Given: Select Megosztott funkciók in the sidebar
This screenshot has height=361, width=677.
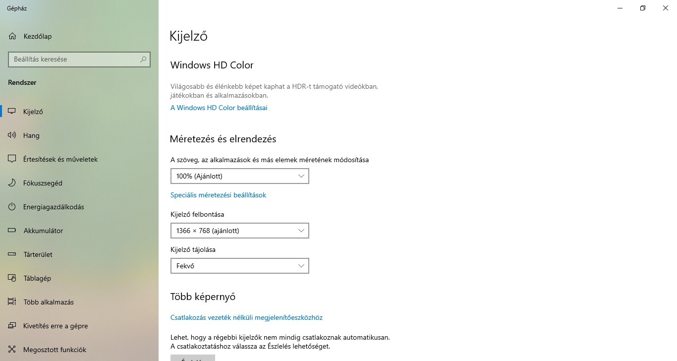Looking at the screenshot, I should click(55, 350).
